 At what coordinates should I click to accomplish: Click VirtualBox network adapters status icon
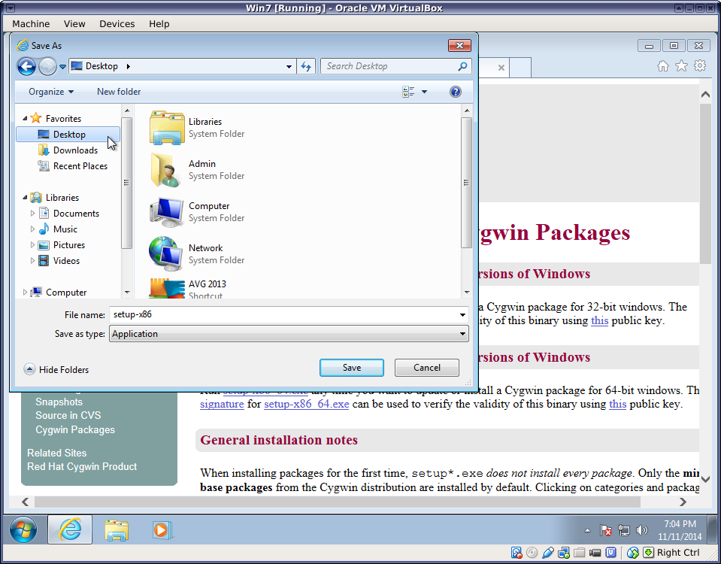pyautogui.click(x=564, y=553)
